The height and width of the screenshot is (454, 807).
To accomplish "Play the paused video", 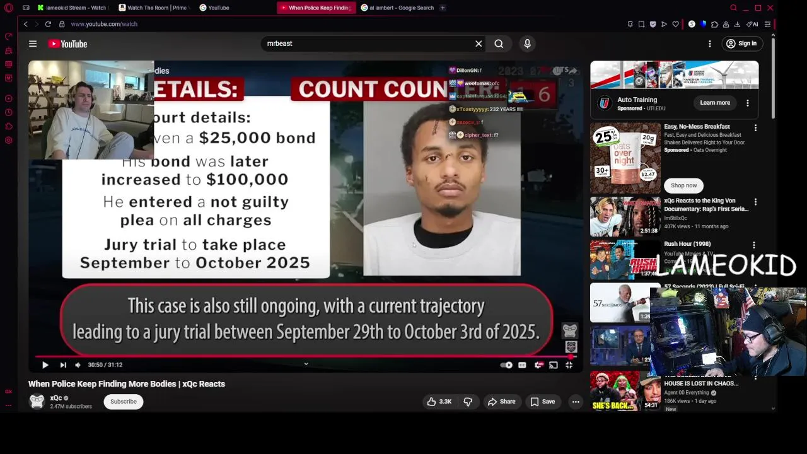I will pyautogui.click(x=45, y=364).
